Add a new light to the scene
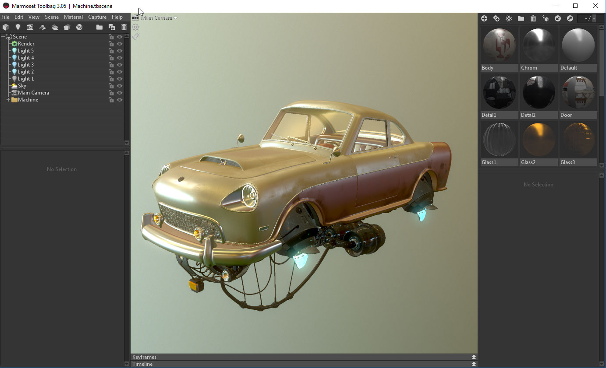Viewport: 606px width, 368px height. click(18, 27)
